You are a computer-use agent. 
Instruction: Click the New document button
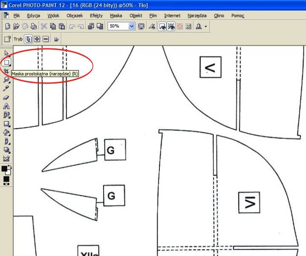[x=8, y=26]
